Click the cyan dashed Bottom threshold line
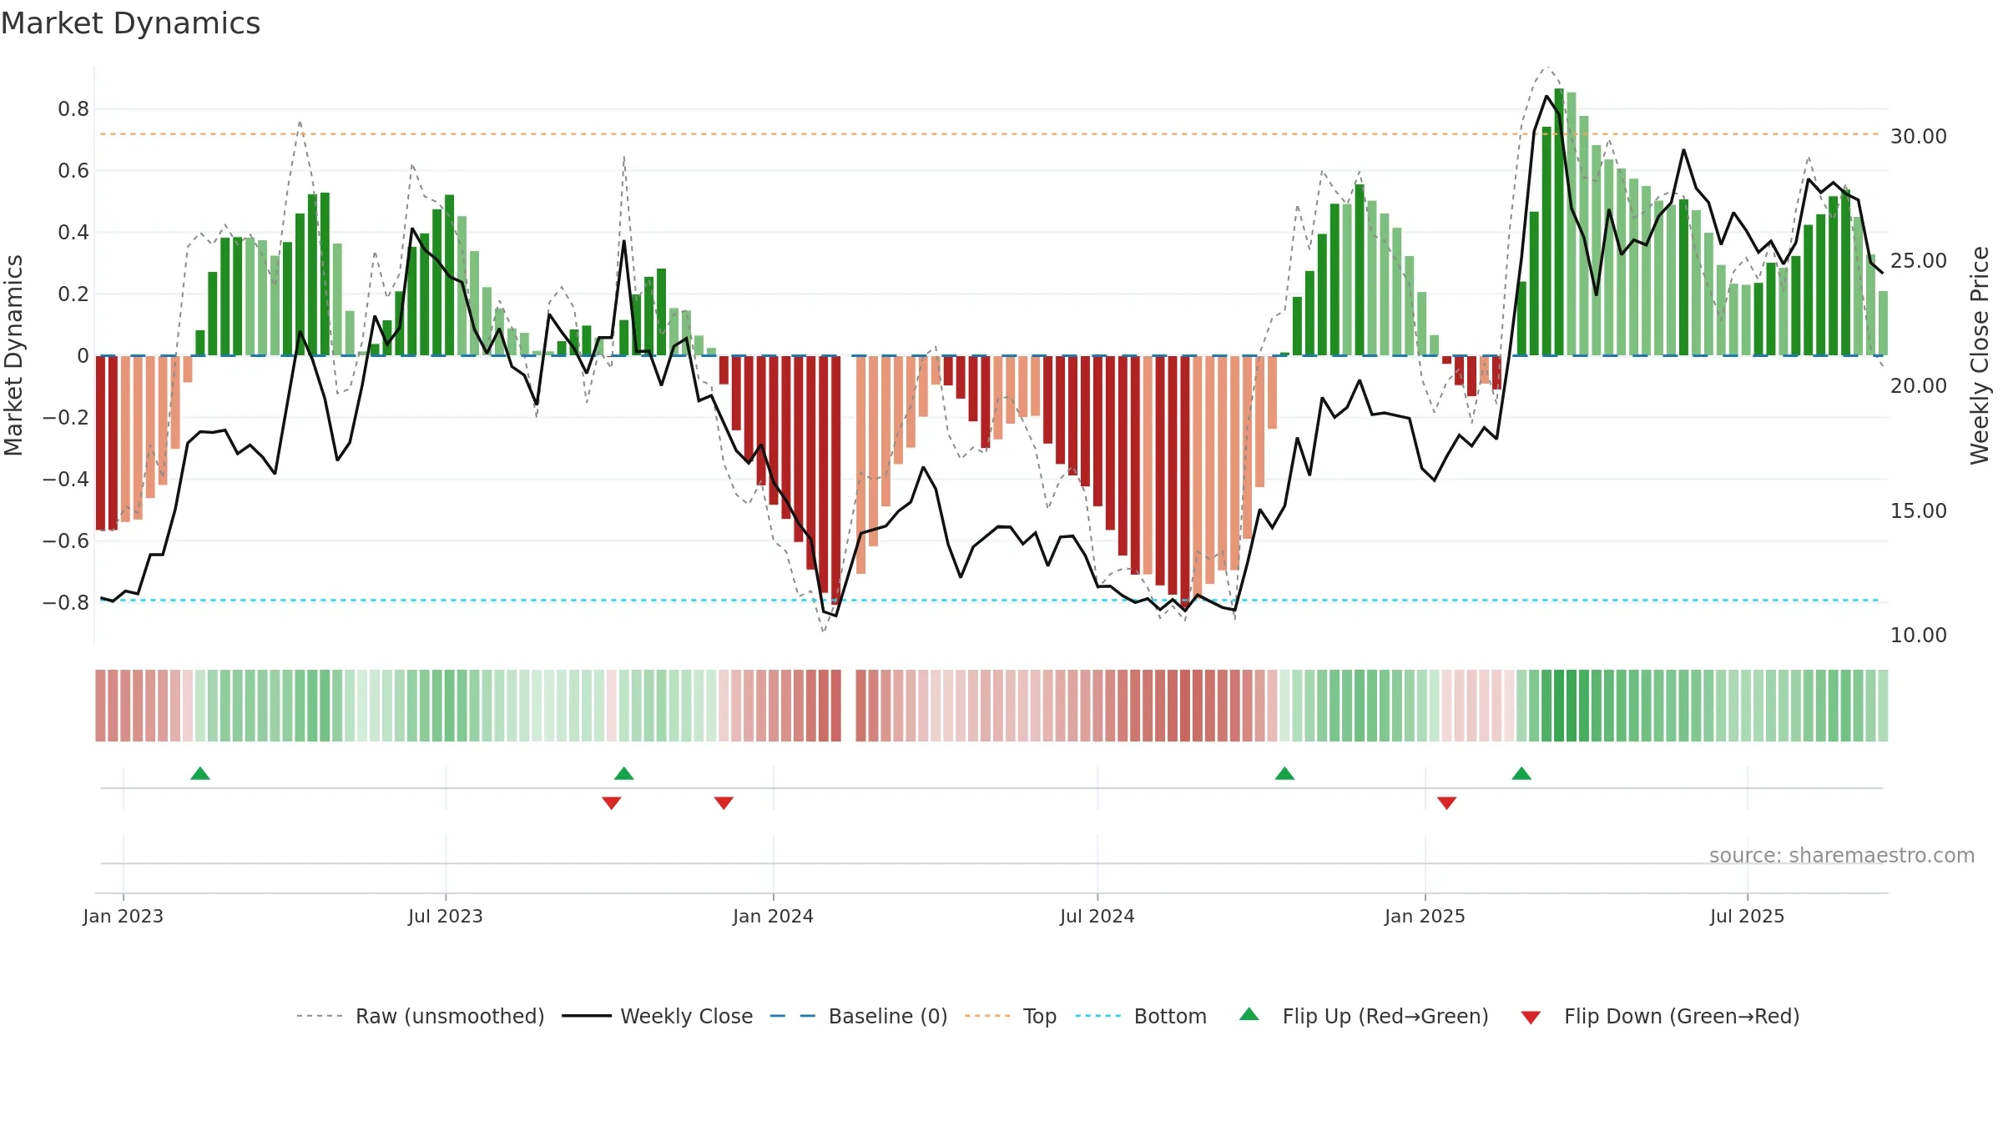 [989, 600]
